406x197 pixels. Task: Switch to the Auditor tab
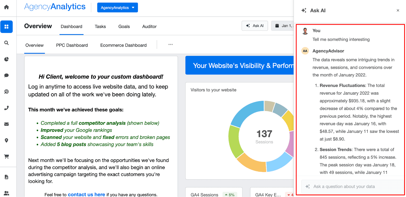tap(149, 27)
